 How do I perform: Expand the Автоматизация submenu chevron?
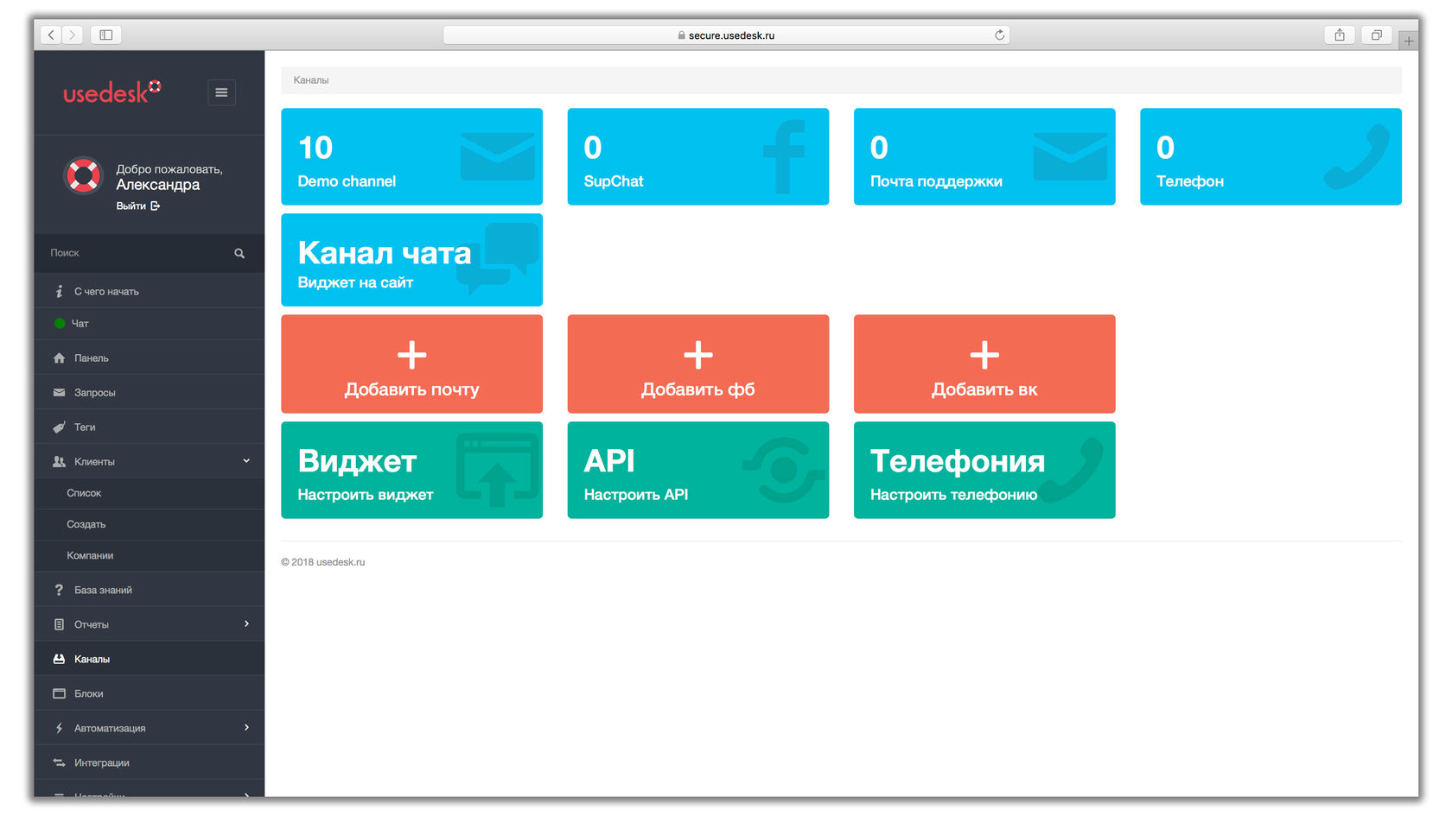[x=246, y=727]
